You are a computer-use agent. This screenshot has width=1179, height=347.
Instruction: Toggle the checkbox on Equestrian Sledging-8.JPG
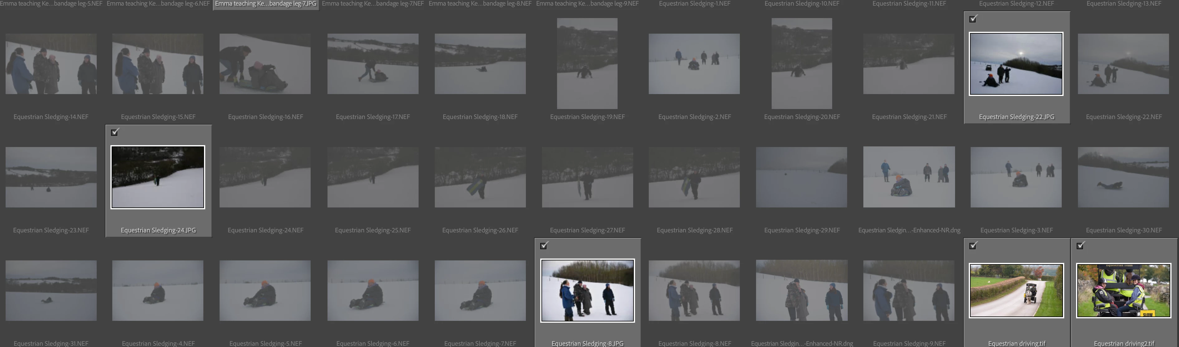click(544, 245)
